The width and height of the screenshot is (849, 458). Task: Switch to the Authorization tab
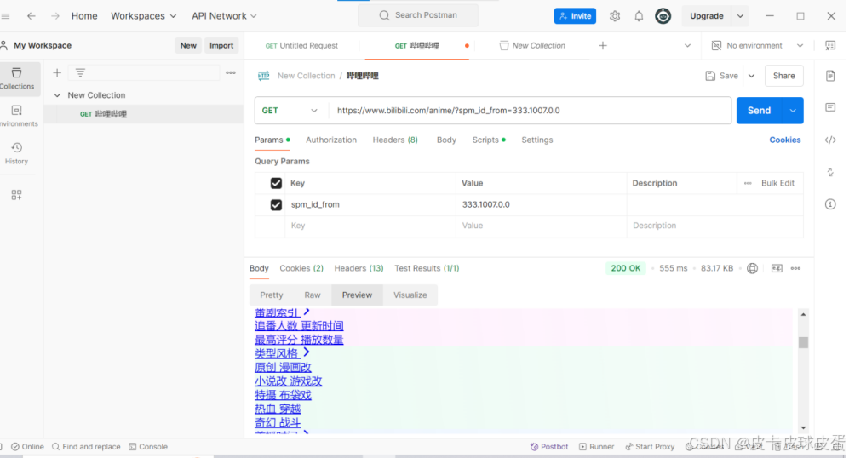(x=331, y=140)
